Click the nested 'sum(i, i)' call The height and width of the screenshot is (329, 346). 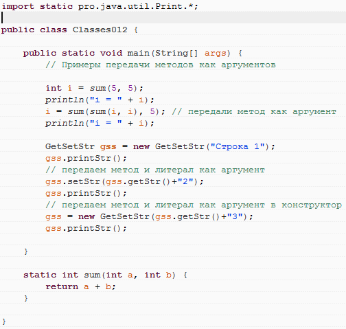pos(114,111)
